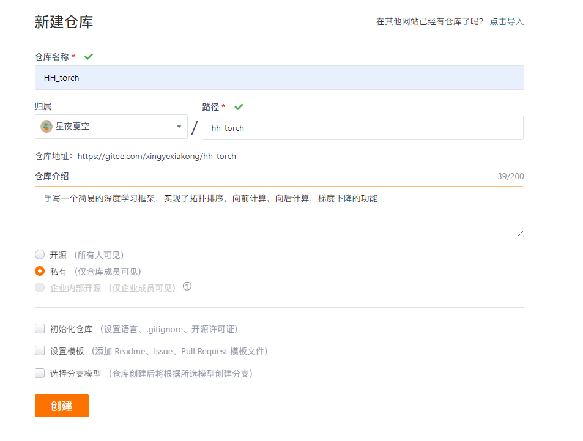Select the 企业内部开源 radio button
Image resolution: width=583 pixels, height=441 pixels.
(40, 287)
